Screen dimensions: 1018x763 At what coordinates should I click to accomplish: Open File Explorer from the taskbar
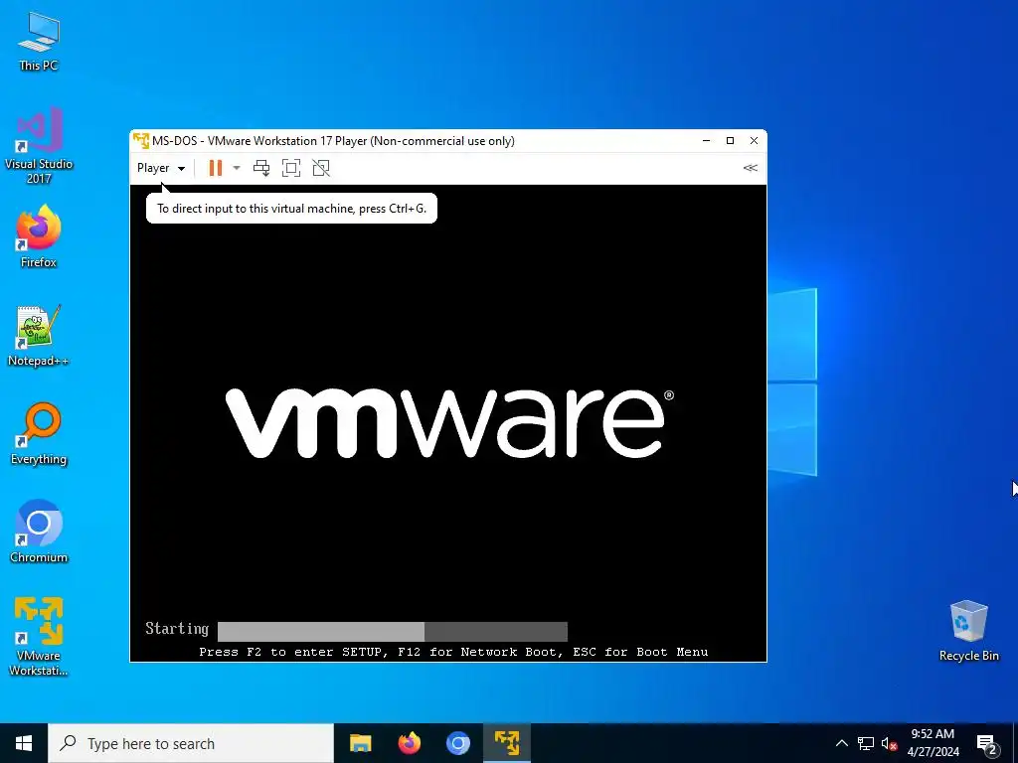[x=360, y=743]
